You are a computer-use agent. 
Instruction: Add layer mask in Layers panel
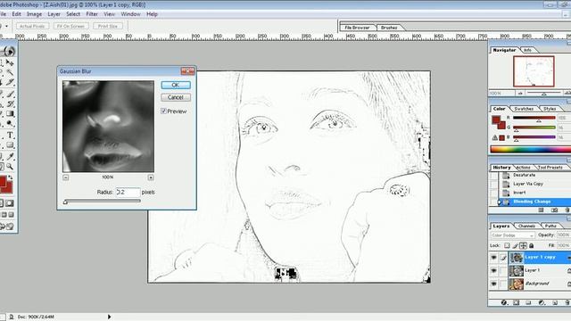pos(516,302)
